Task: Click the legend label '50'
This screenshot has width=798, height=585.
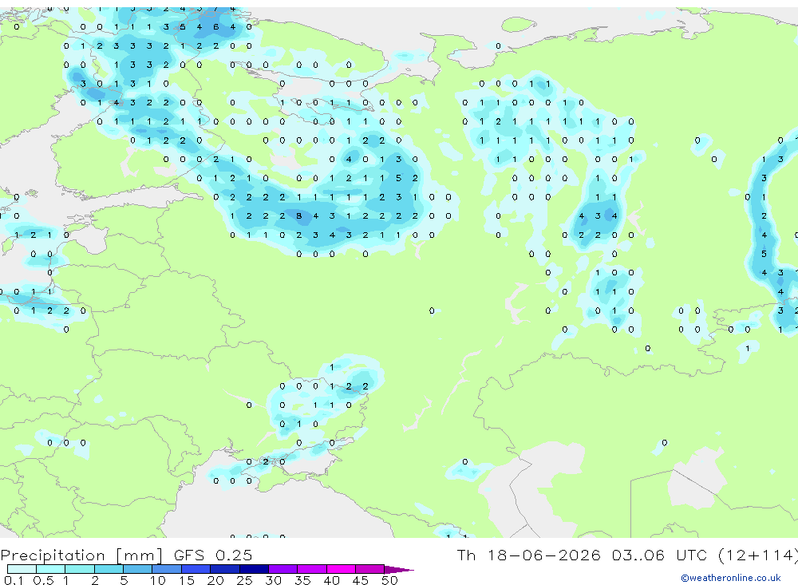Action: tap(389, 580)
